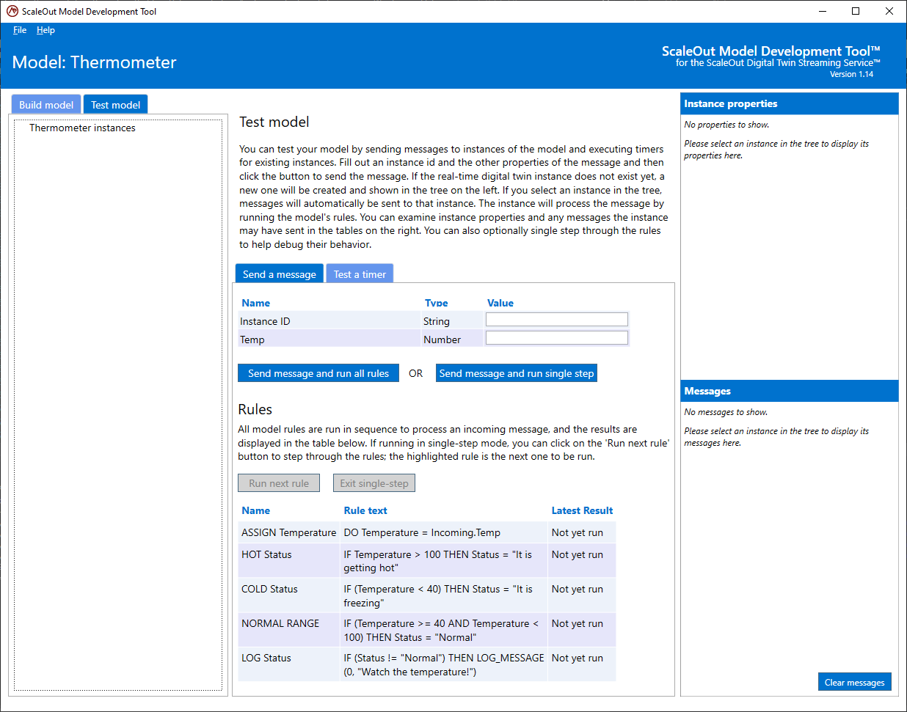The height and width of the screenshot is (712, 907).
Task: Click Not yet run for LOG Status
Action: pos(578,658)
